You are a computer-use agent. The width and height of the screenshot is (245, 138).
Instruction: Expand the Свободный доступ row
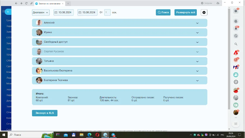click(x=197, y=42)
